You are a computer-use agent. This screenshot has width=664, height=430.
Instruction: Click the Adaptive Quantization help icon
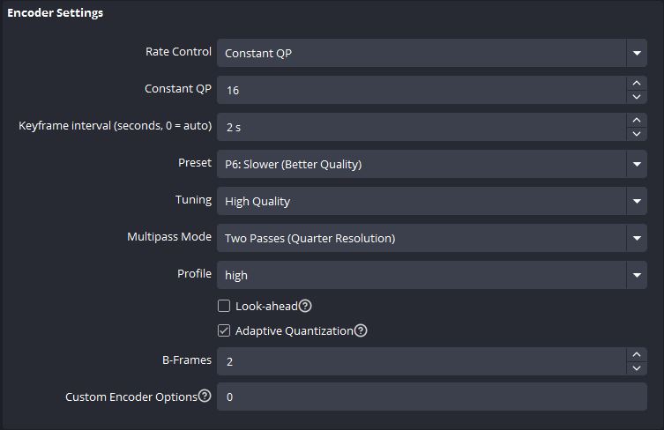coord(361,330)
